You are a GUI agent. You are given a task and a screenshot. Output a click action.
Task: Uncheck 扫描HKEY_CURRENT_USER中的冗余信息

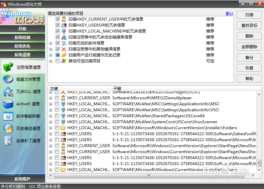coord(58,19)
